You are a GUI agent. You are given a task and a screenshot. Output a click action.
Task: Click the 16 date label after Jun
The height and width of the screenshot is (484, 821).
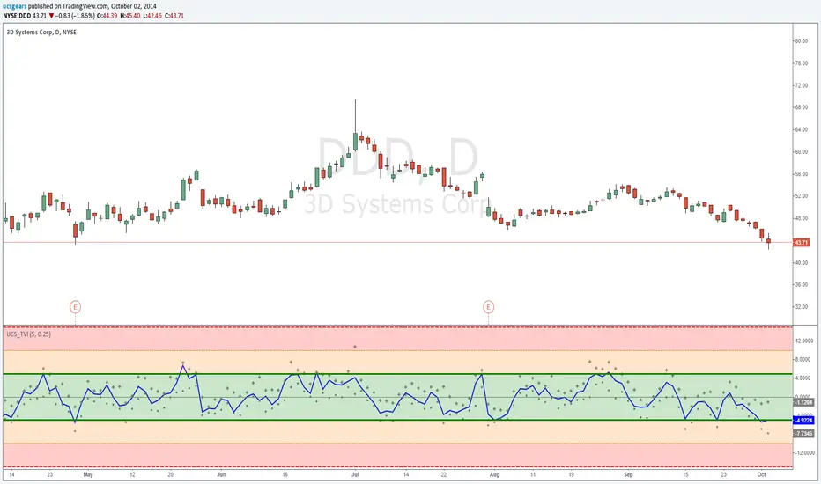click(285, 474)
